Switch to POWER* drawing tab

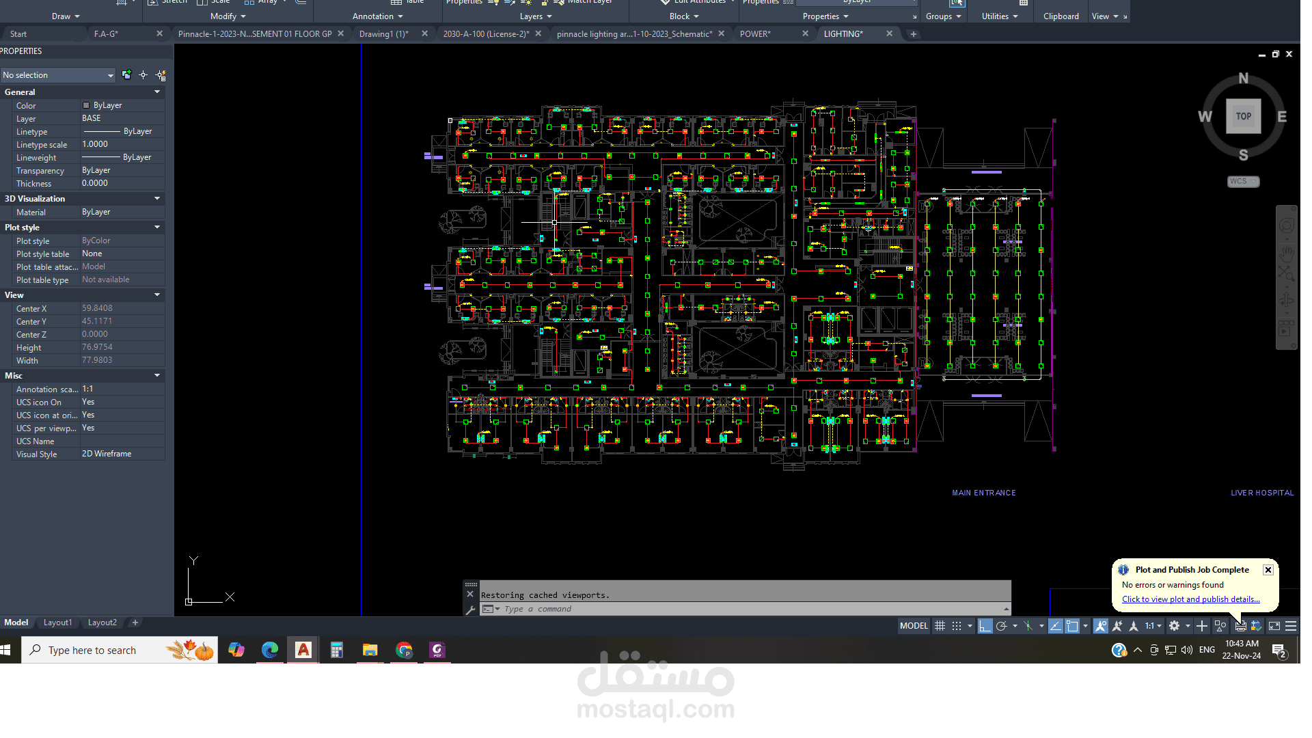point(755,33)
